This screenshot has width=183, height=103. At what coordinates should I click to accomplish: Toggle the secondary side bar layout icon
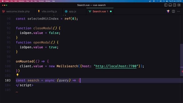coord(174,5)
